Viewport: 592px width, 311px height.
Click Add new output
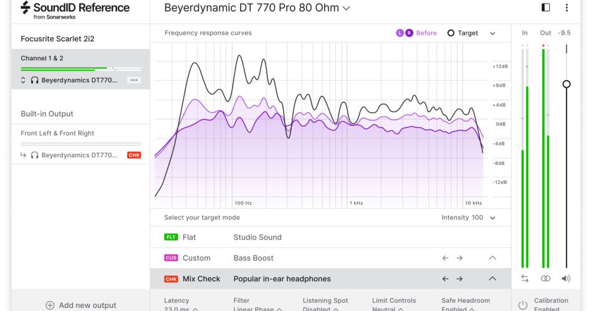(x=81, y=305)
